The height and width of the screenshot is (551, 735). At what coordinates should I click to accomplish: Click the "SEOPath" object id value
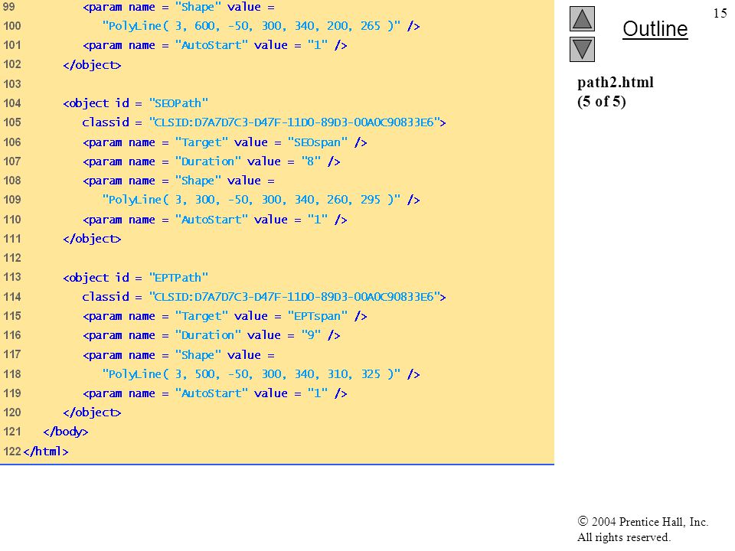tap(178, 103)
